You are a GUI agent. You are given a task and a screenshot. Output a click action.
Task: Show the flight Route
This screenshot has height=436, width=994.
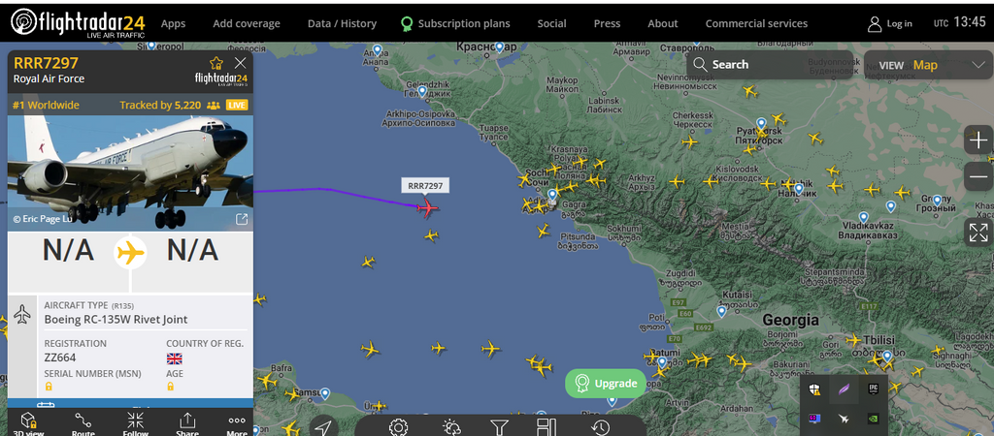83,424
